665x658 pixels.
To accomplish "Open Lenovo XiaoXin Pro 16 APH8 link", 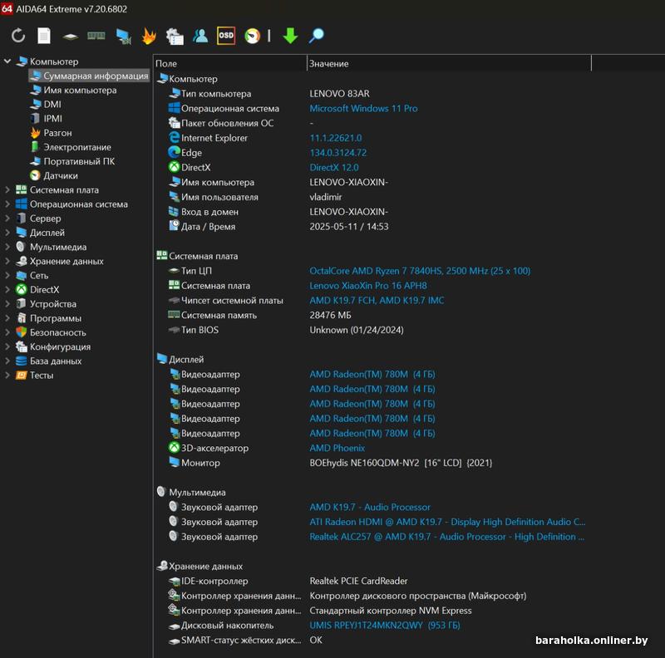I will point(368,286).
